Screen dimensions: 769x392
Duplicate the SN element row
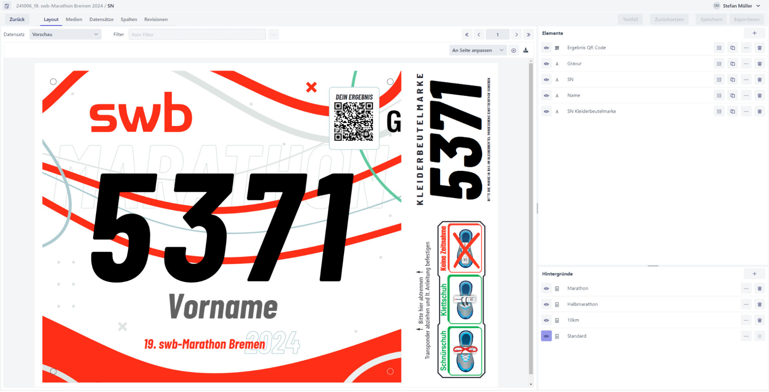point(732,80)
